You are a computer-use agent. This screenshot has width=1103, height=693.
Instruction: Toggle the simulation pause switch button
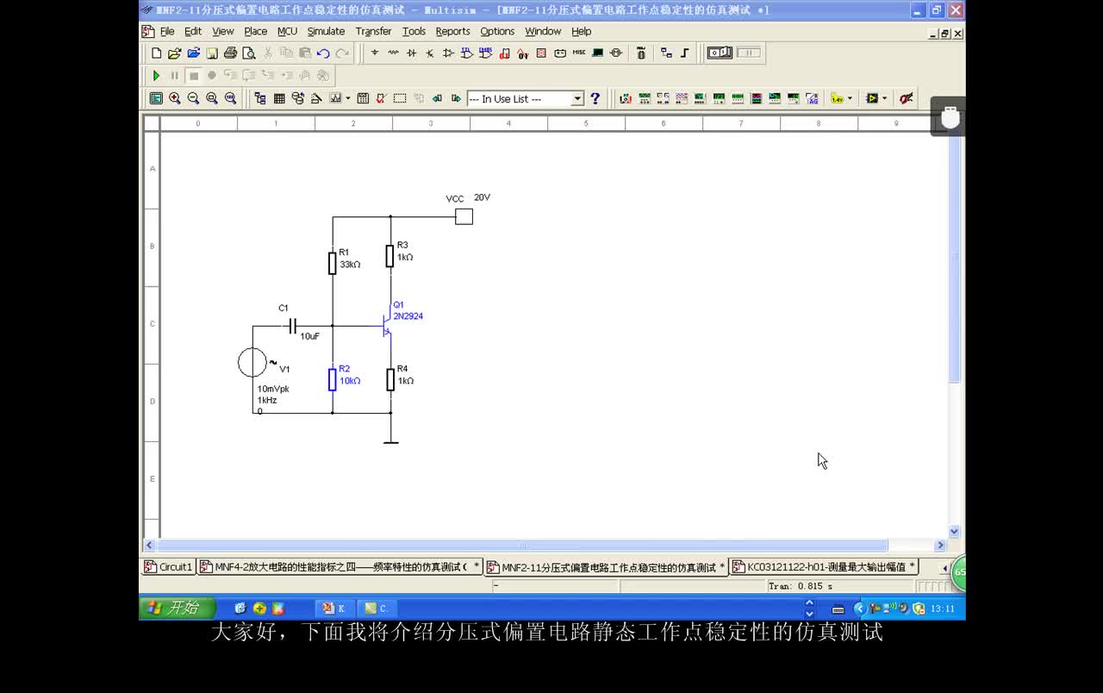point(749,53)
